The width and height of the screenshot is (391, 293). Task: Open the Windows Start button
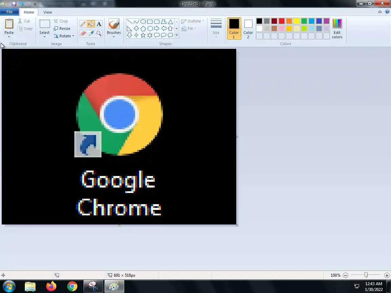(9, 286)
